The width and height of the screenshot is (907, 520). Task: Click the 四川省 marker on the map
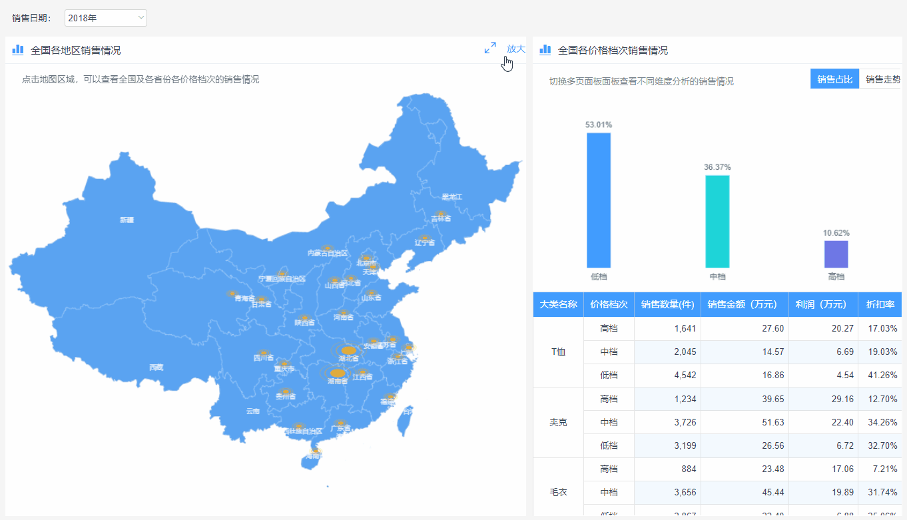263,352
